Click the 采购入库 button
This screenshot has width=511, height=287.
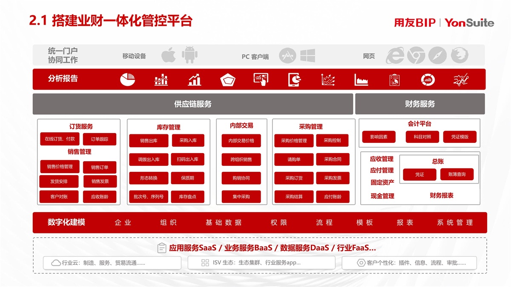(x=188, y=140)
